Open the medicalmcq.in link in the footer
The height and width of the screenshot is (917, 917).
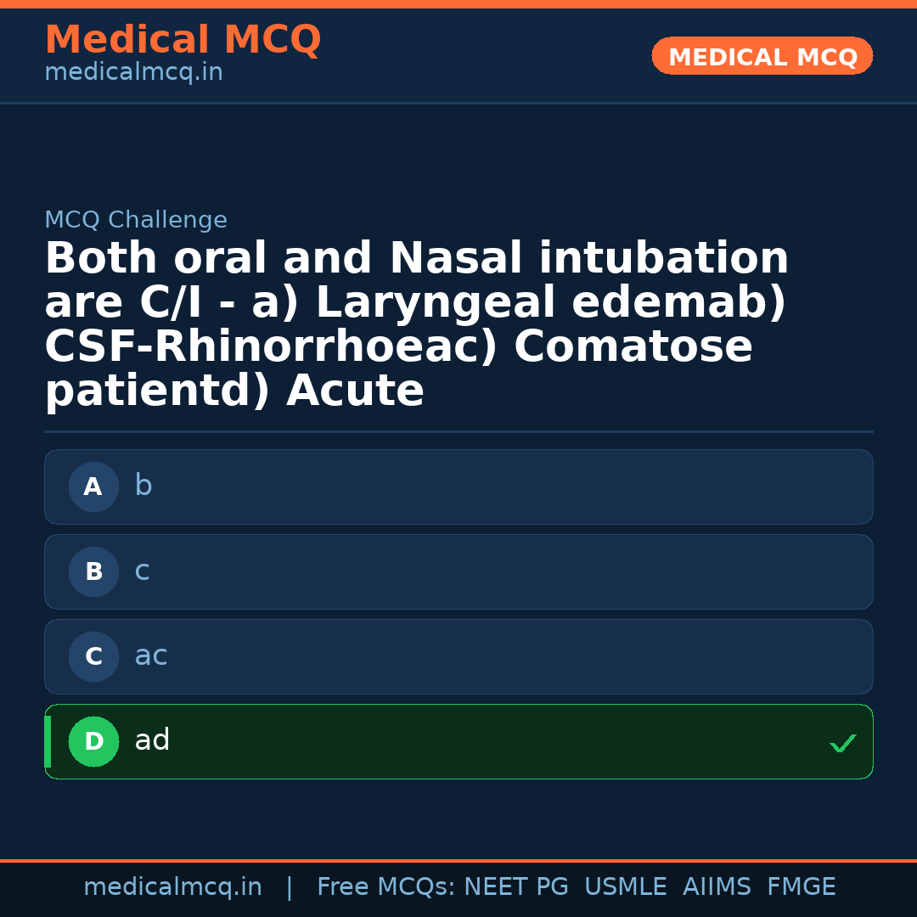(x=172, y=887)
